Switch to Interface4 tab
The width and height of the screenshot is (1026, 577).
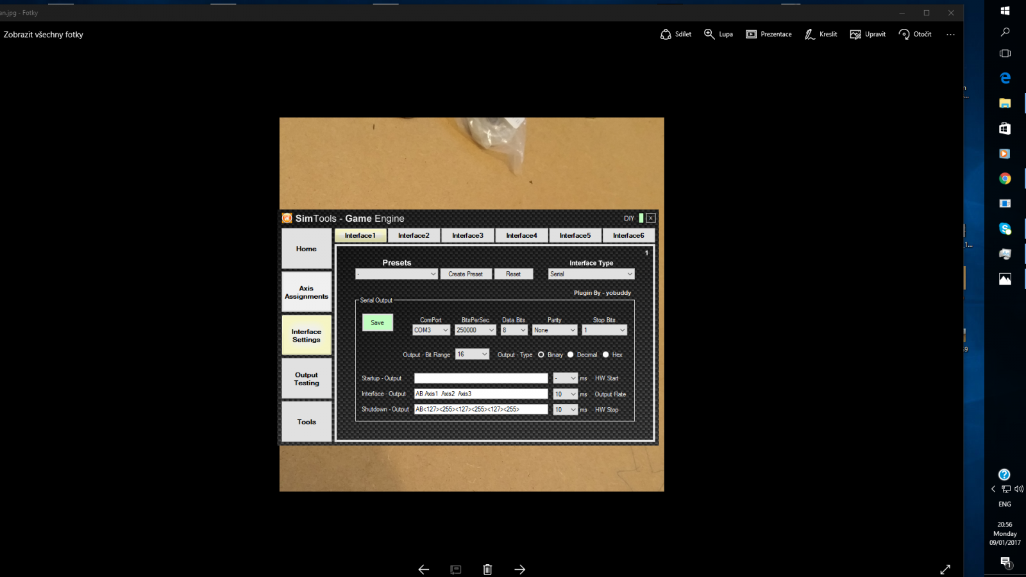tap(521, 235)
